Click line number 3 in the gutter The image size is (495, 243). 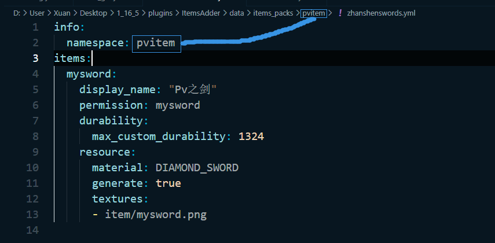(35, 58)
